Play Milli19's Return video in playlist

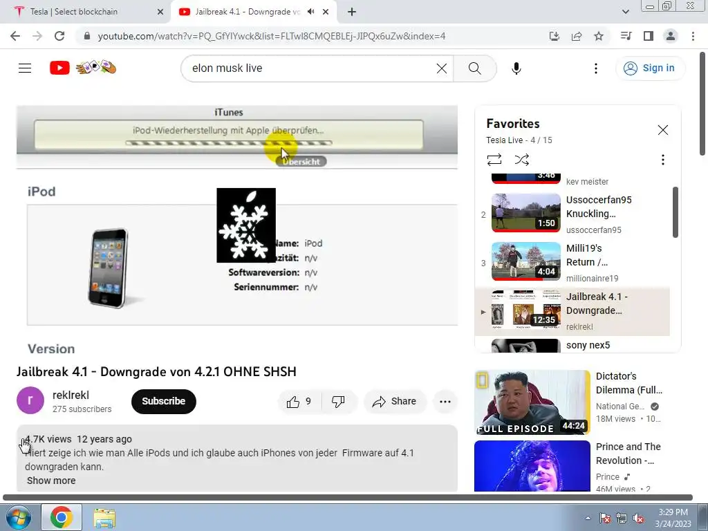point(572,262)
